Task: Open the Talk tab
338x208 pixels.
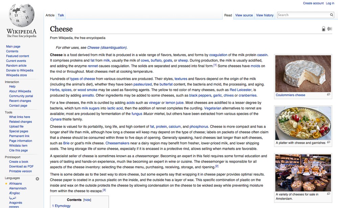Action: tap(61, 15)
